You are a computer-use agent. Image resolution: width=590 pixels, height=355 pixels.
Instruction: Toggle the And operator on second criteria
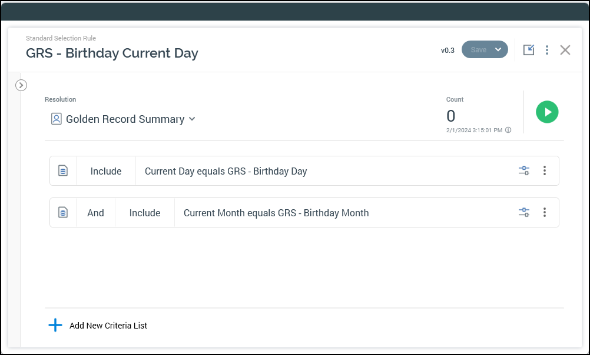95,213
